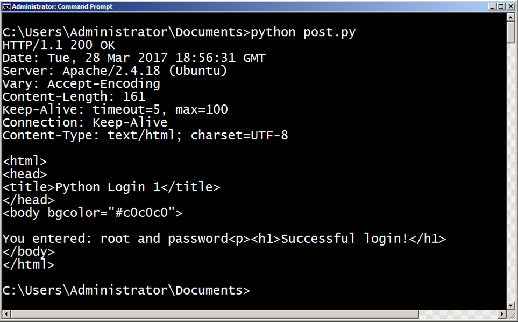The width and height of the screenshot is (518, 322).
Task: Click the 'Python Login 1' title line
Action: (111, 187)
